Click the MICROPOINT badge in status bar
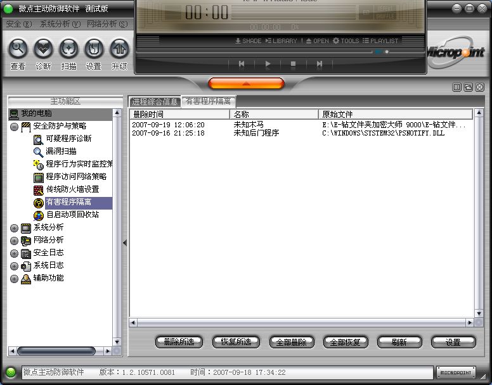The height and width of the screenshot is (385, 492). pos(456,372)
